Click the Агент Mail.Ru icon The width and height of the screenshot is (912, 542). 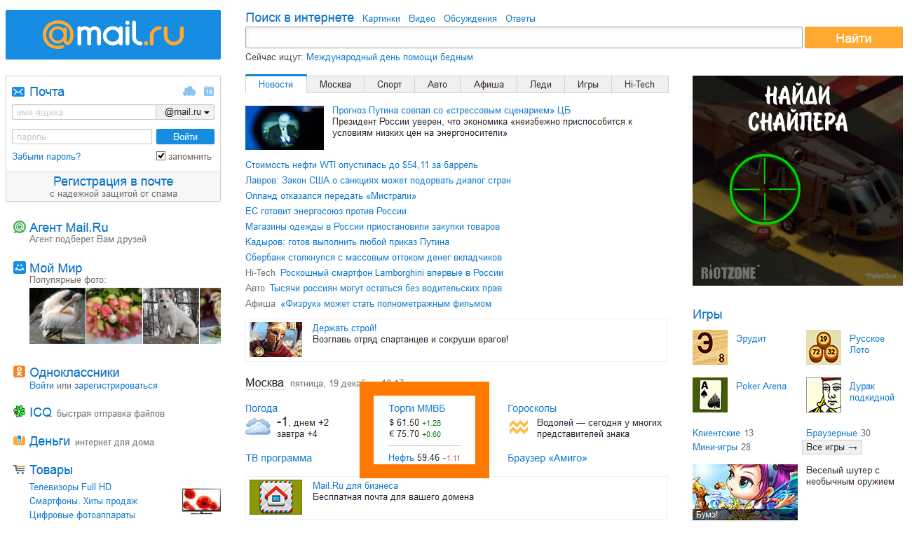(20, 228)
